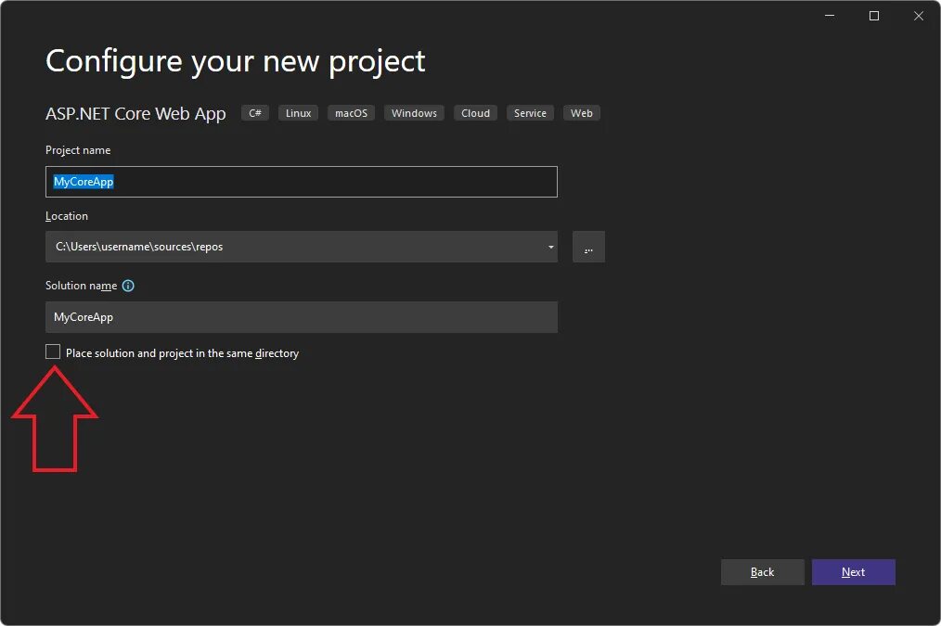941x626 pixels.
Task: Click the Configure your new project heading
Action: click(236, 61)
